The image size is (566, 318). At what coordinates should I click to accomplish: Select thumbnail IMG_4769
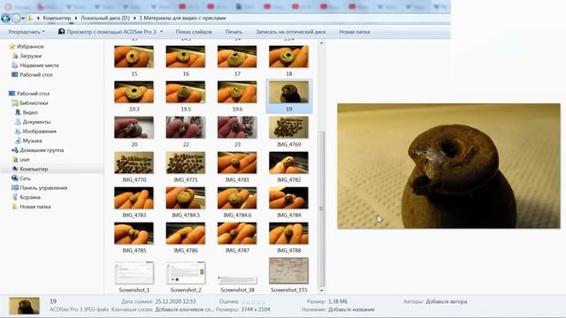[289, 127]
